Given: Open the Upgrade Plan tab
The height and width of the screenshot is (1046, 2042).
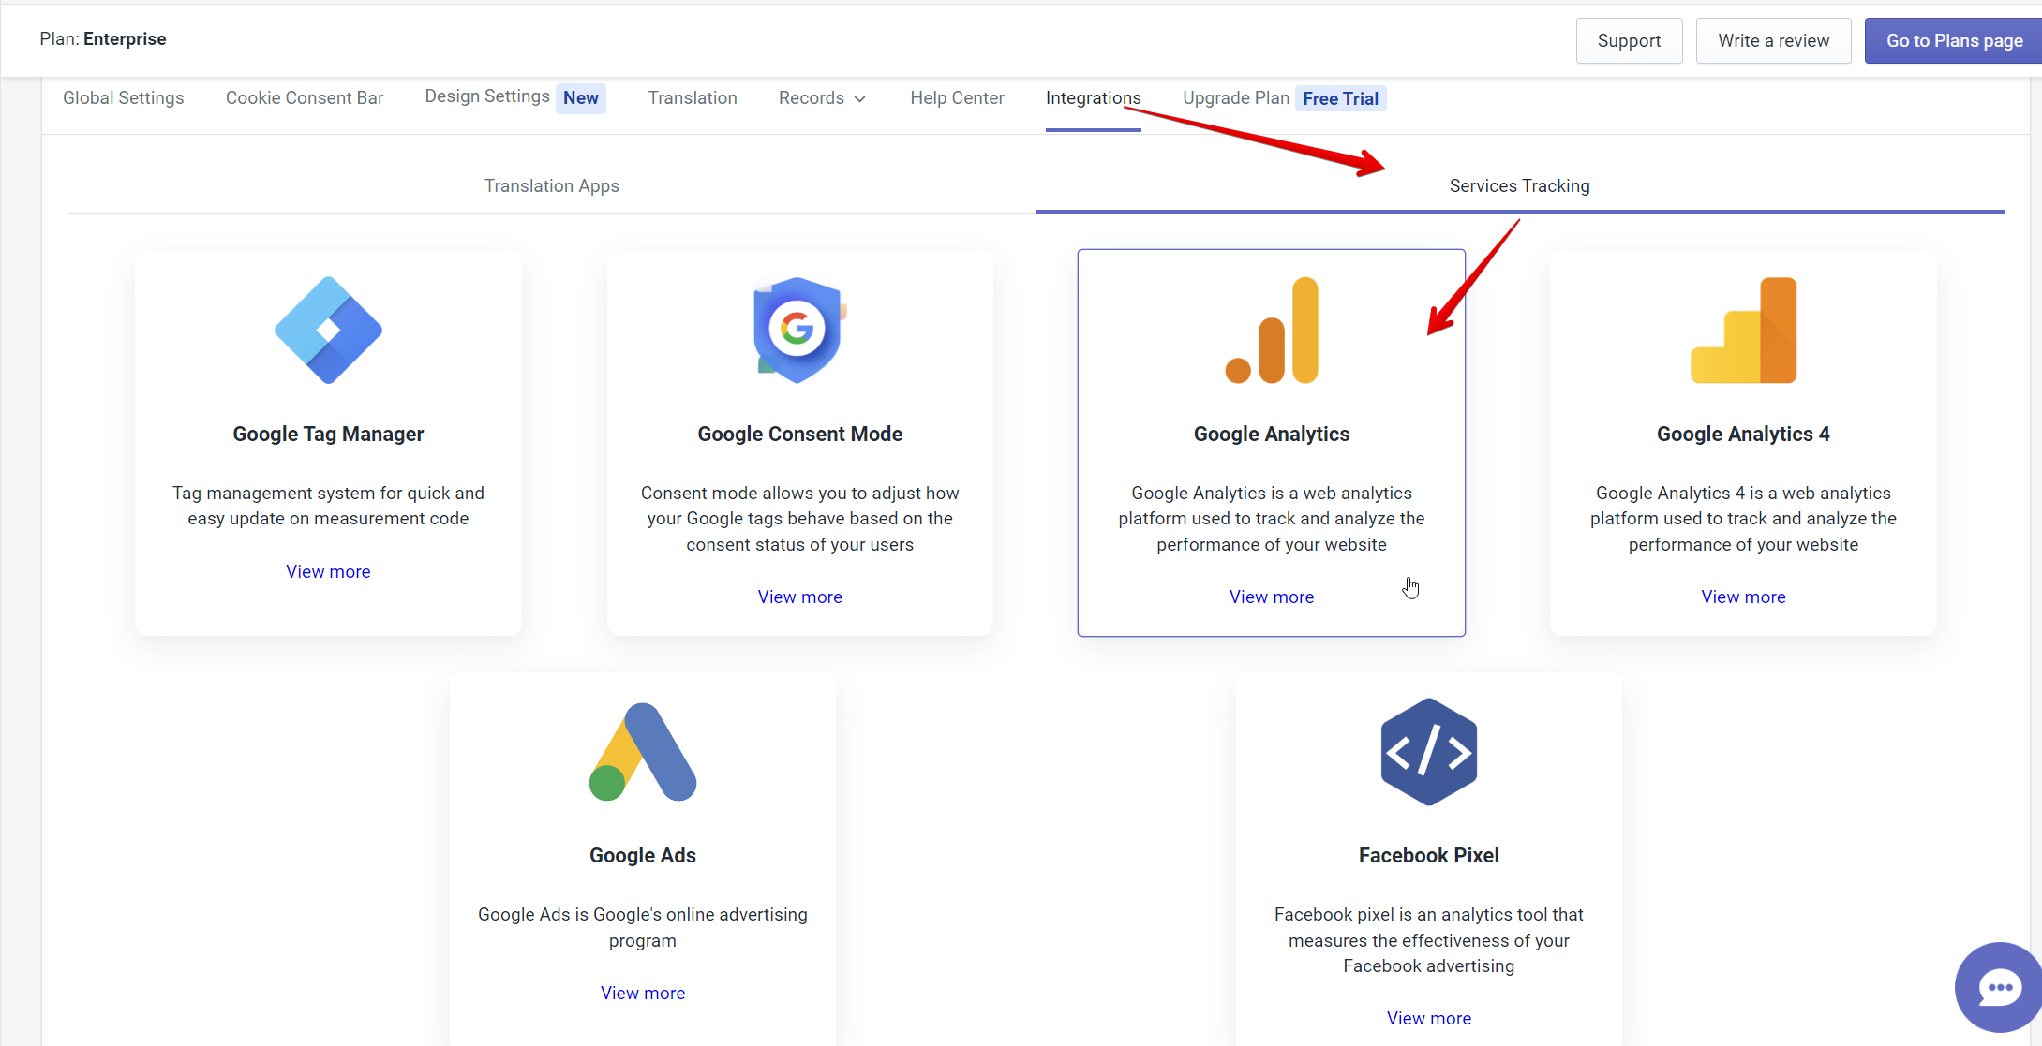Looking at the screenshot, I should pos(1236,98).
